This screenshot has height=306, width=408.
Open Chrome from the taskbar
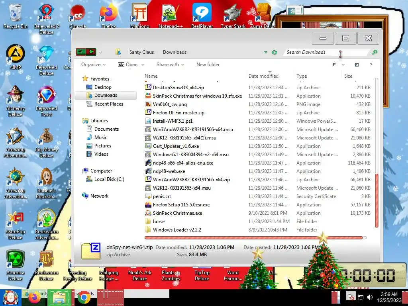point(84,298)
